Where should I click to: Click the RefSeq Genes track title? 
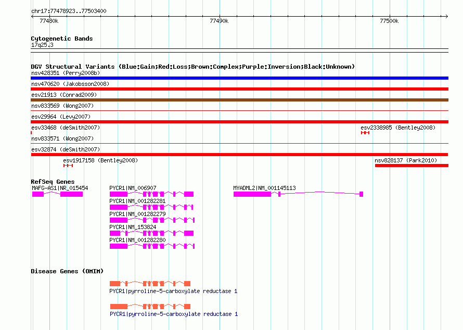(53, 182)
